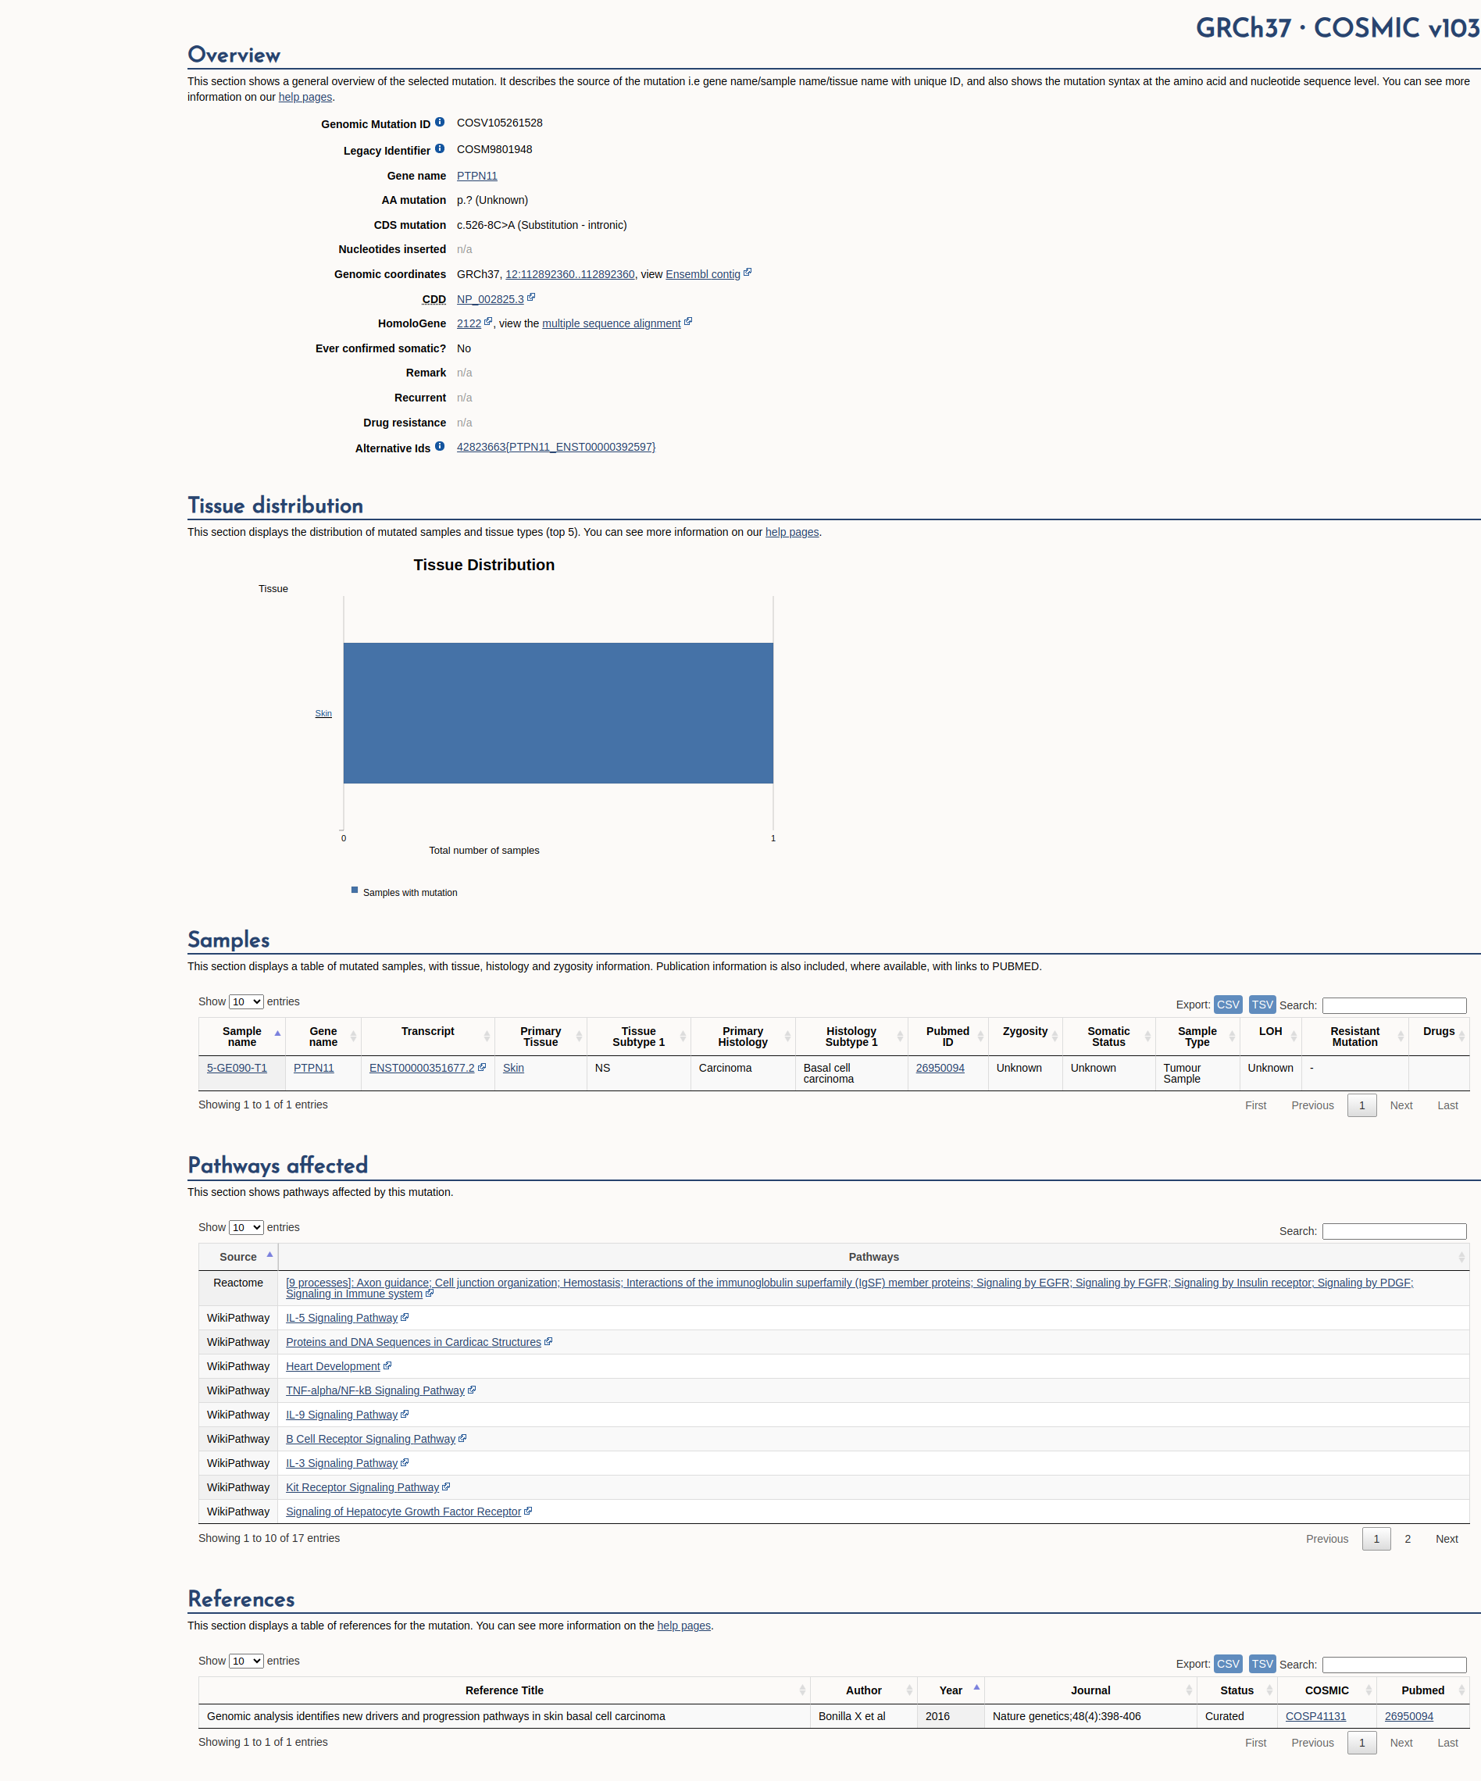Click the Skin label on tissue chart
1481x1781 pixels.
tap(323, 713)
